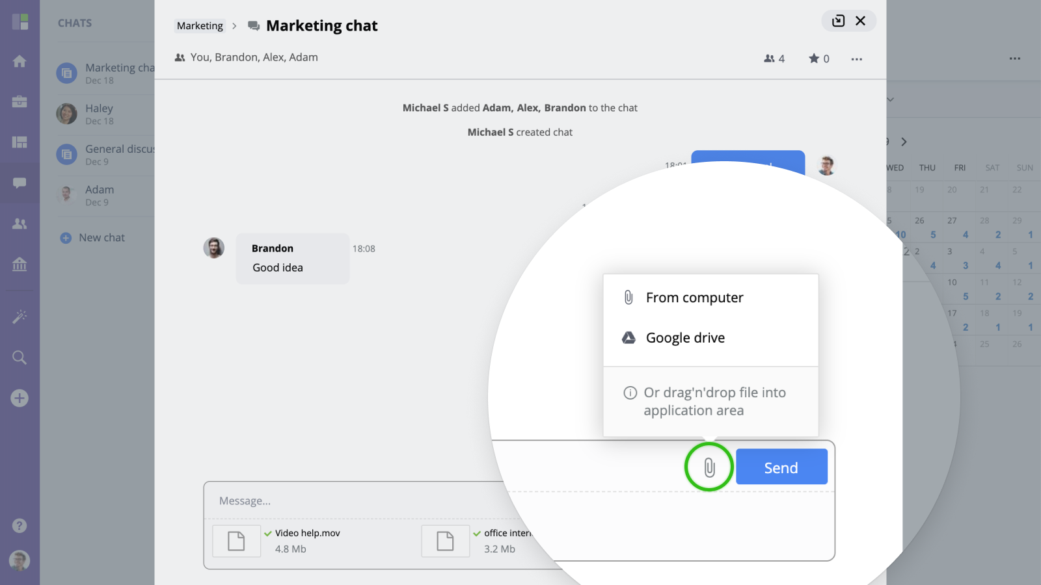Open the help question mark icon
1041x585 pixels.
pyautogui.click(x=20, y=525)
